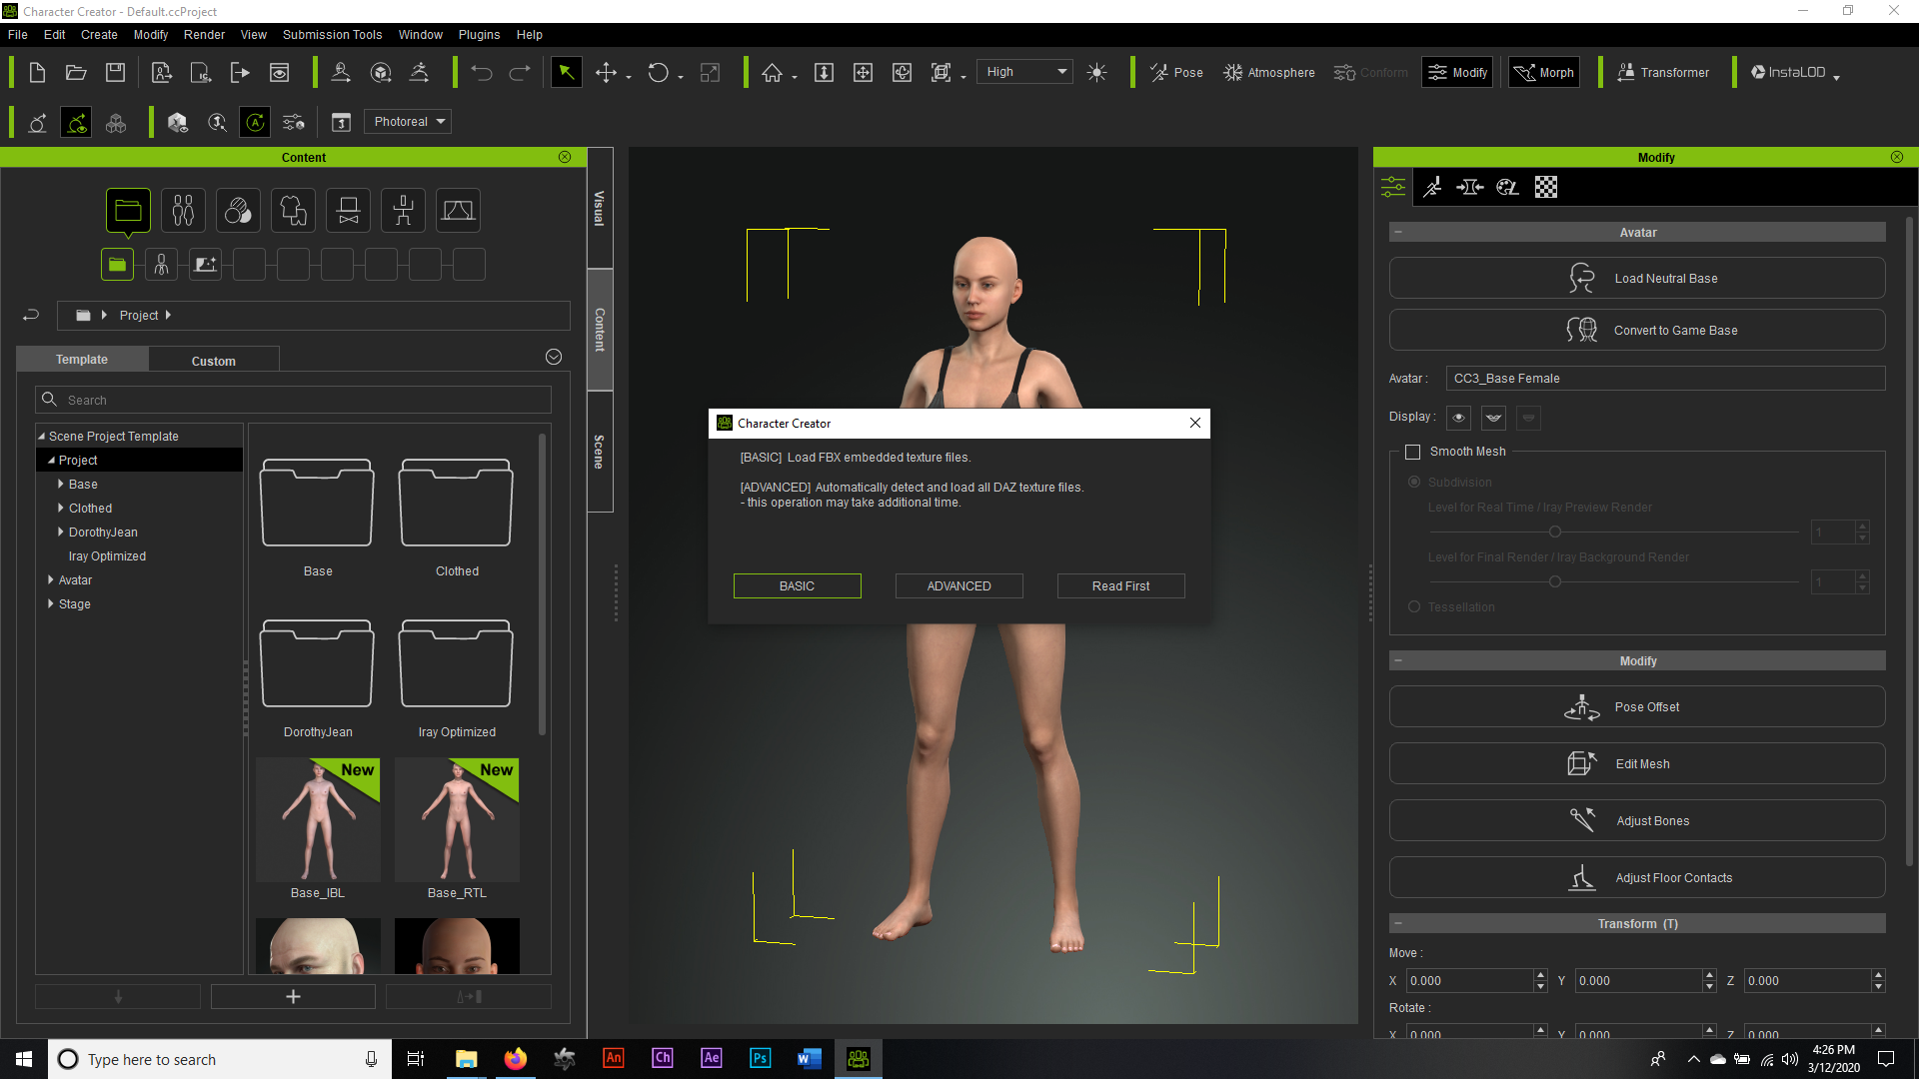Click the Load Neutral Base button
Screen dimensions: 1919x1079
point(1637,278)
